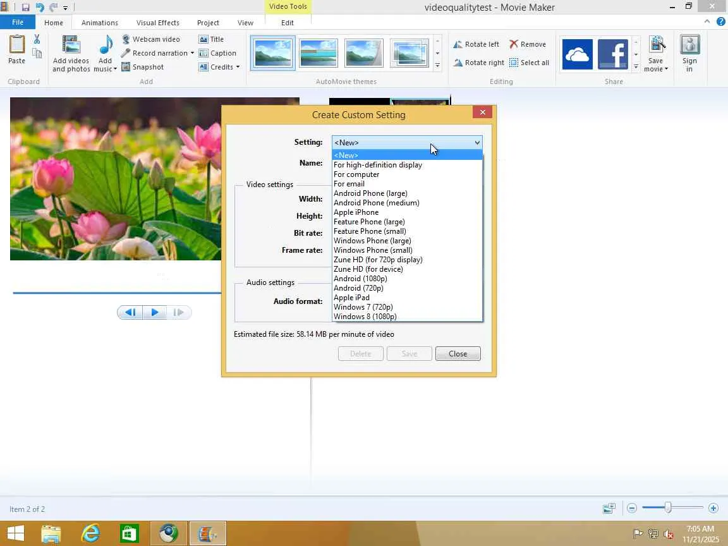Select 'Android Phone (large)' option
The image size is (728, 546).
(x=407, y=193)
